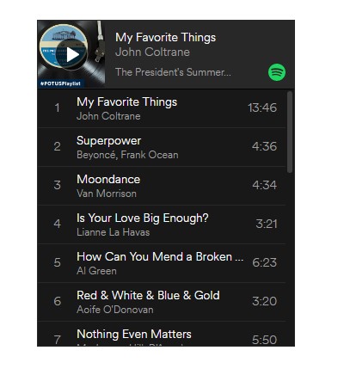Select How Can You Mend a Broken track
344x369 pixels.
[162, 263]
